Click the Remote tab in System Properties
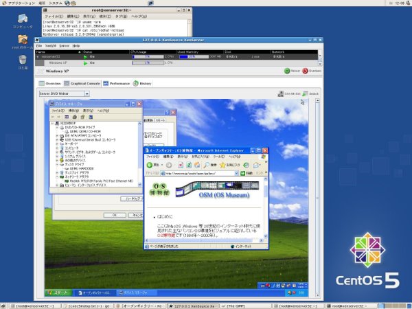Viewport: 412px width, 309px height. [160, 120]
